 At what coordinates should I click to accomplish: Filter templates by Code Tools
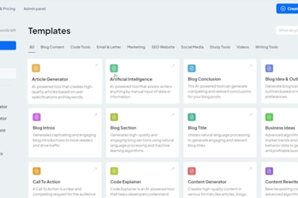tap(80, 47)
